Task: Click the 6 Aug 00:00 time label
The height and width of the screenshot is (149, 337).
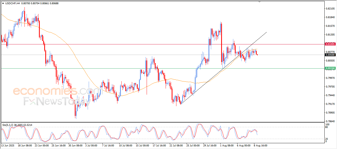Action: click(x=244, y=145)
